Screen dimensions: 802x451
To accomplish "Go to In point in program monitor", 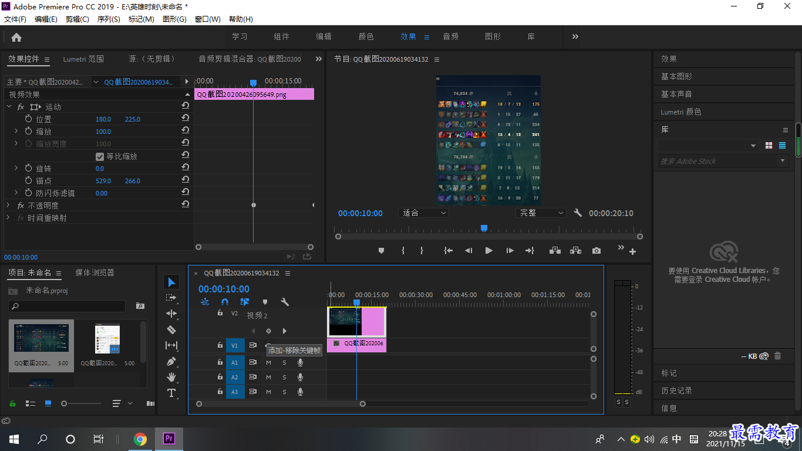I will 449,251.
